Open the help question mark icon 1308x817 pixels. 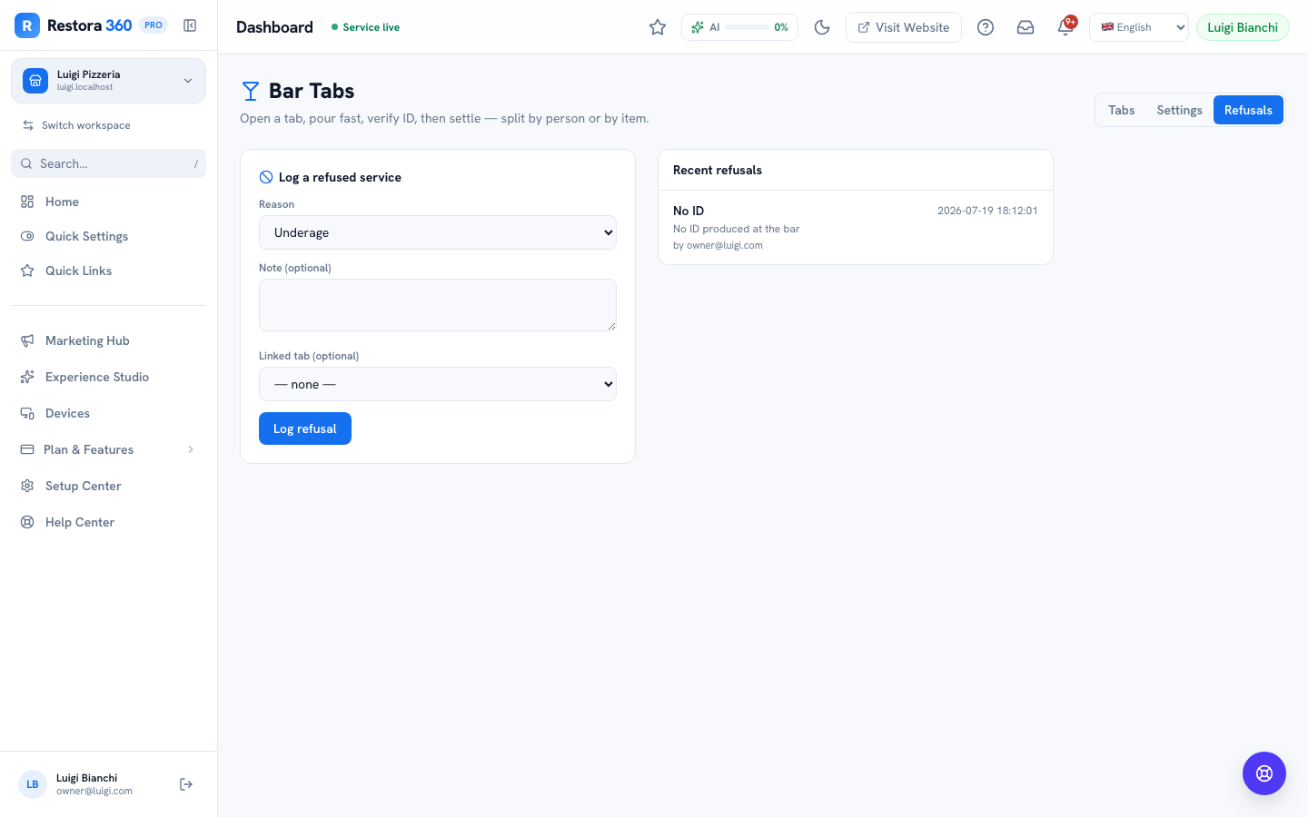click(986, 27)
